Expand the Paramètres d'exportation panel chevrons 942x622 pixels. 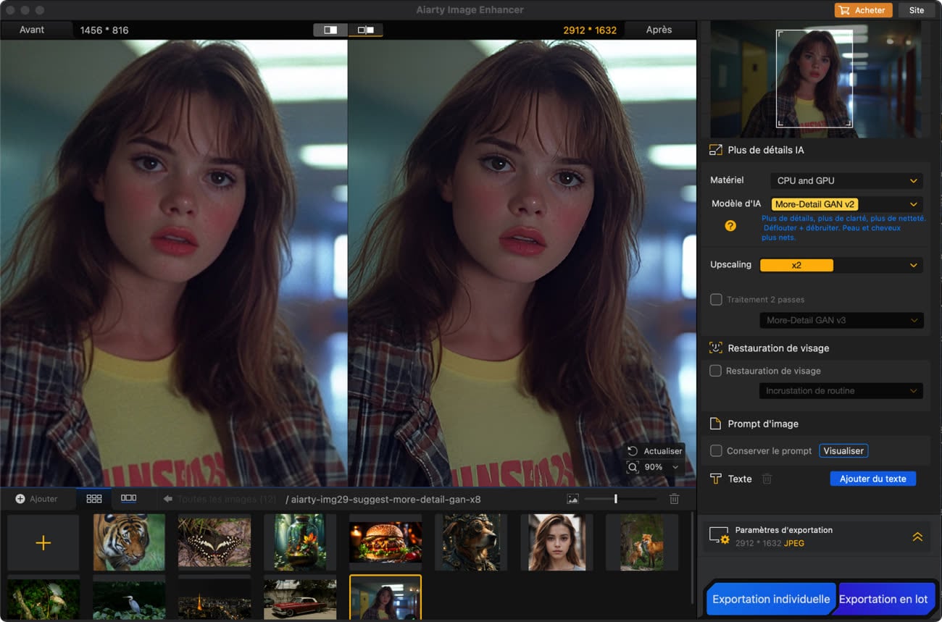pyautogui.click(x=917, y=537)
